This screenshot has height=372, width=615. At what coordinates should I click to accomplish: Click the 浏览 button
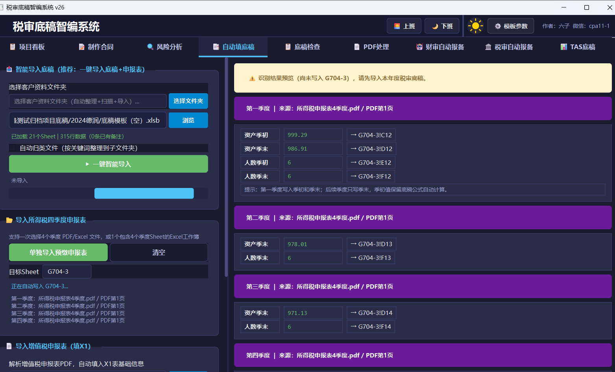point(188,120)
